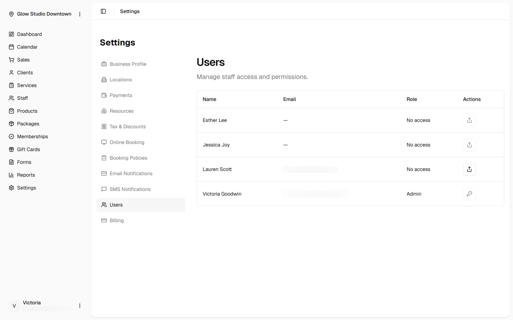Click the Booking Policies clipboard icon
This screenshot has height=320, width=513.
pyautogui.click(x=104, y=158)
